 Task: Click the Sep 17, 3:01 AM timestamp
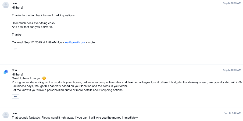[232, 113]
